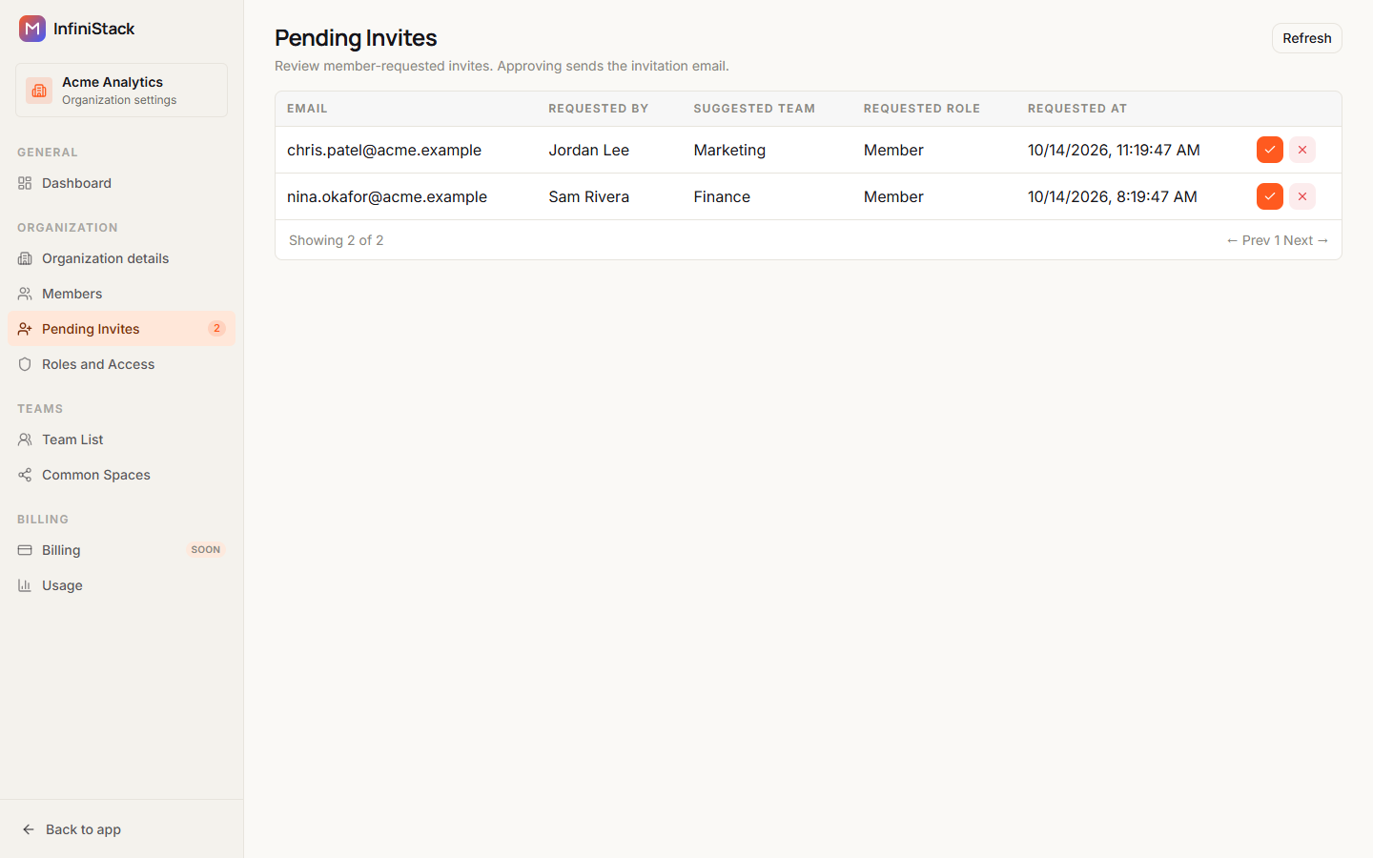Click the Pending Invites user-plus icon
The height and width of the screenshot is (858, 1373).
(x=25, y=329)
